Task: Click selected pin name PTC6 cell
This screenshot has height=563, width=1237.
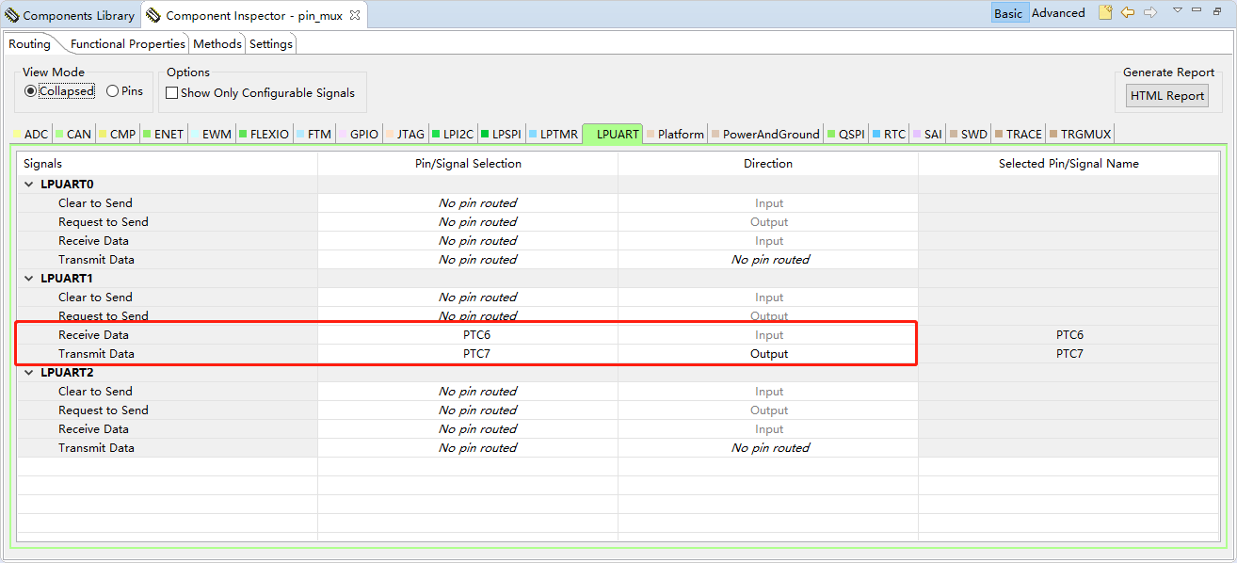Action: tap(1068, 335)
